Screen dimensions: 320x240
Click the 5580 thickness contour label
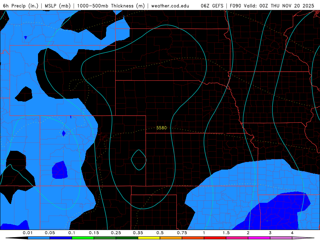(162, 128)
